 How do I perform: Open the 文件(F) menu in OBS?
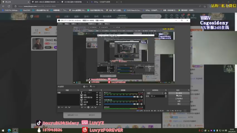60,24
